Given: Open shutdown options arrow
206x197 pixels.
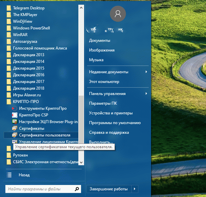Looking at the screenshot, I should [x=135, y=189].
